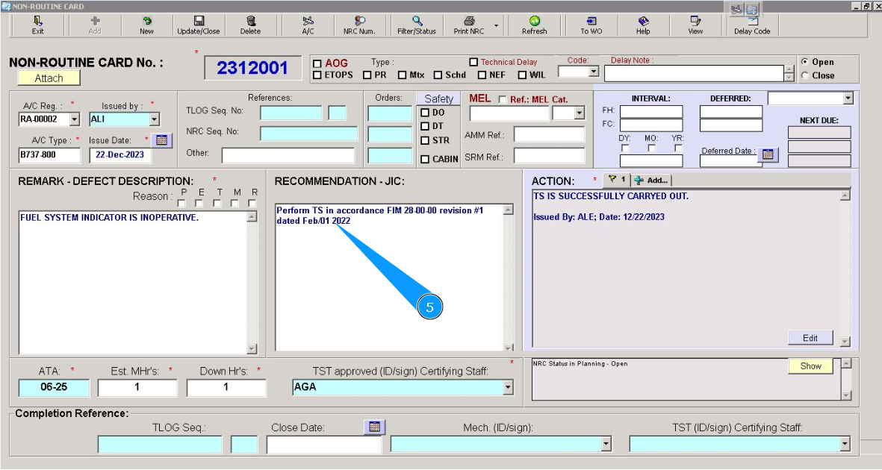Open the A/C Reg. dropdown

point(74,119)
